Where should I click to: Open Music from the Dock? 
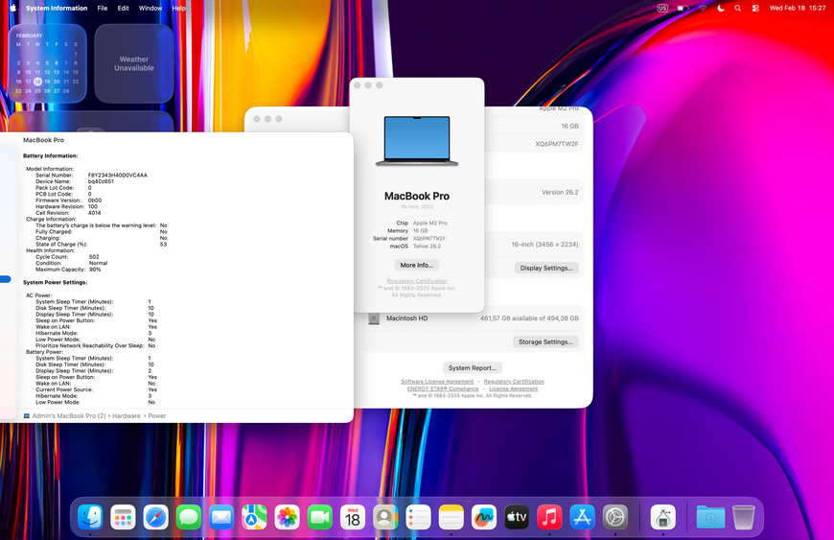tap(549, 517)
